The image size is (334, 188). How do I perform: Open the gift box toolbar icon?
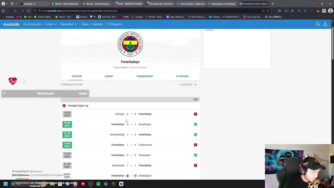[x=324, y=11]
